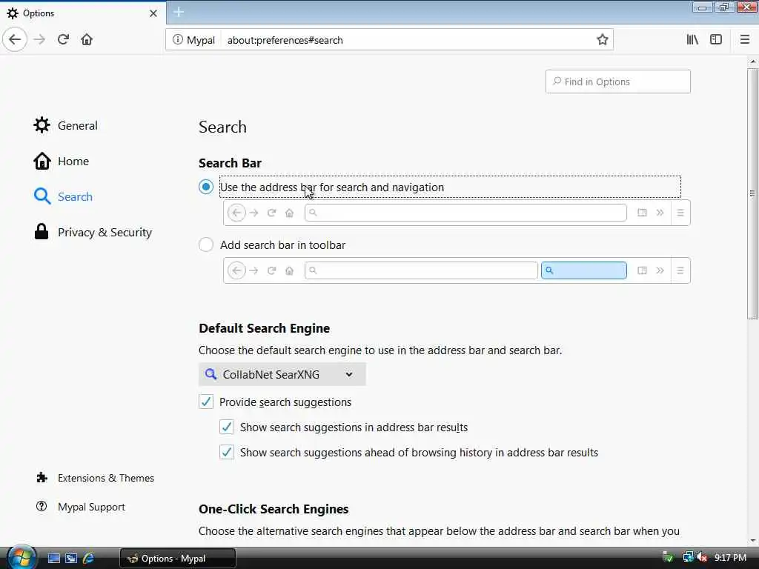Screen dimensions: 759x569
Task: Open Extensions & Themes
Action: tap(96, 478)
